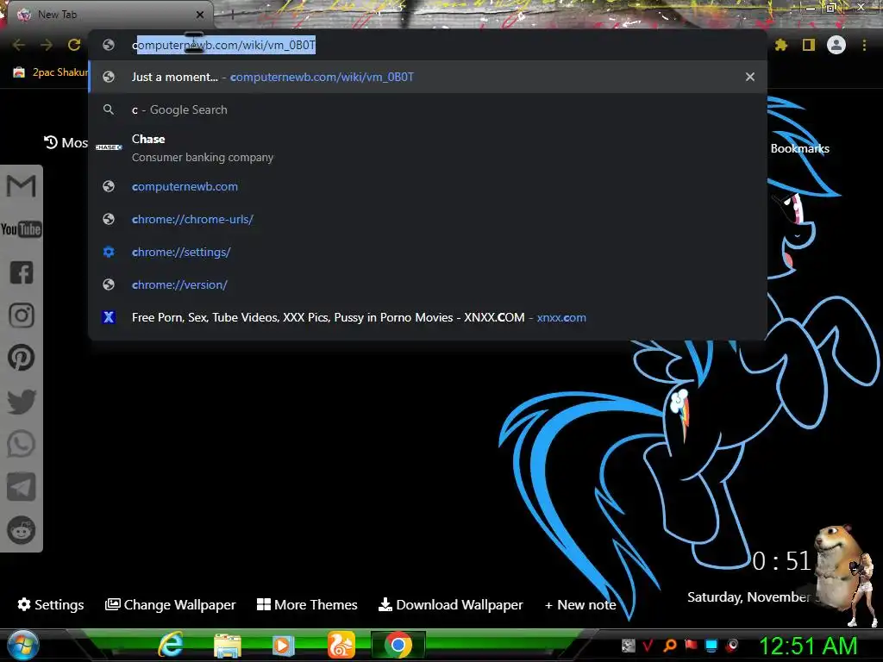This screenshot has height=662, width=883.
Task: Click the magnifier tray icon
Action: point(670,645)
